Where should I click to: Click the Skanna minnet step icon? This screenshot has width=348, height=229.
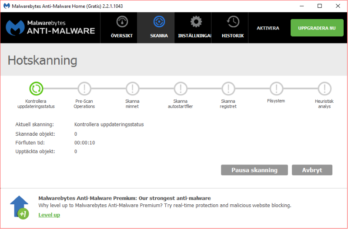132,88
